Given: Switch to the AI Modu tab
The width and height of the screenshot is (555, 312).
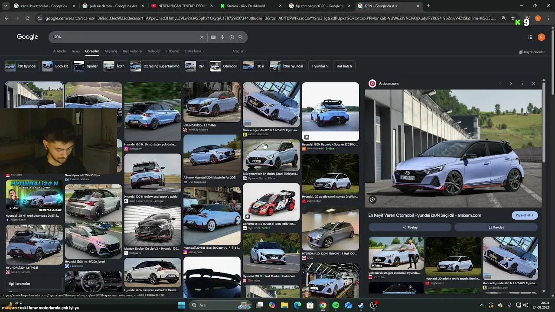Looking at the screenshot, I should 59,51.
